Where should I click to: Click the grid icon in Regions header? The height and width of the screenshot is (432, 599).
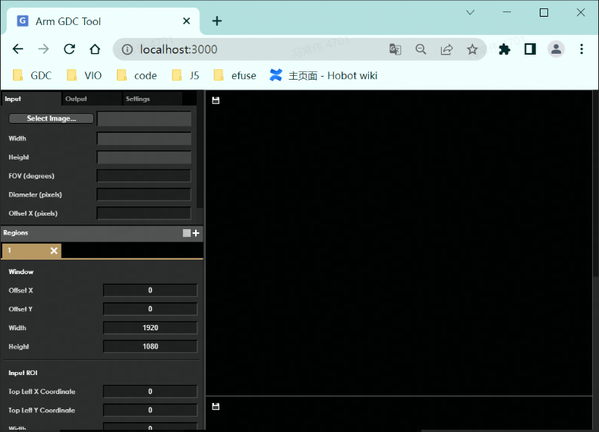point(187,233)
